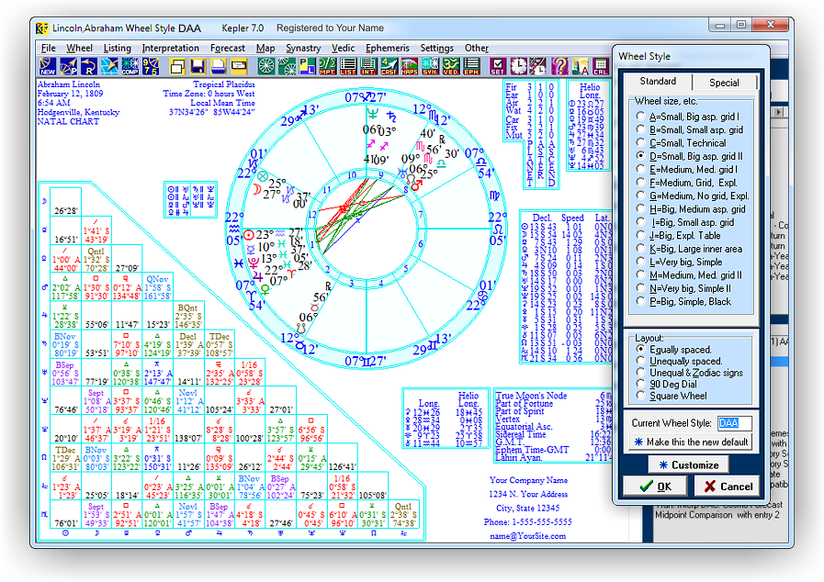Select wheel size B=Small, Small asp. grid
This screenshot has height=582, width=824.
[690, 129]
